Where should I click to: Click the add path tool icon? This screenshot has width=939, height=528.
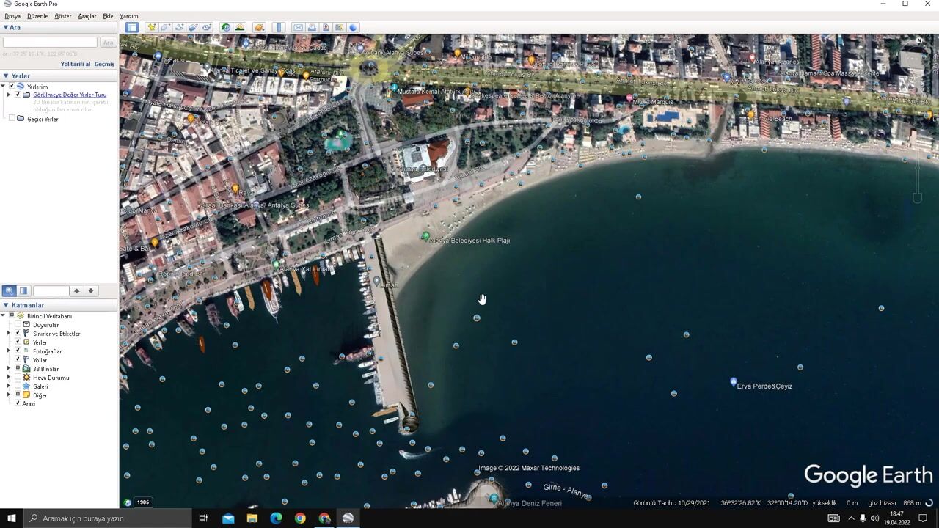tap(179, 27)
